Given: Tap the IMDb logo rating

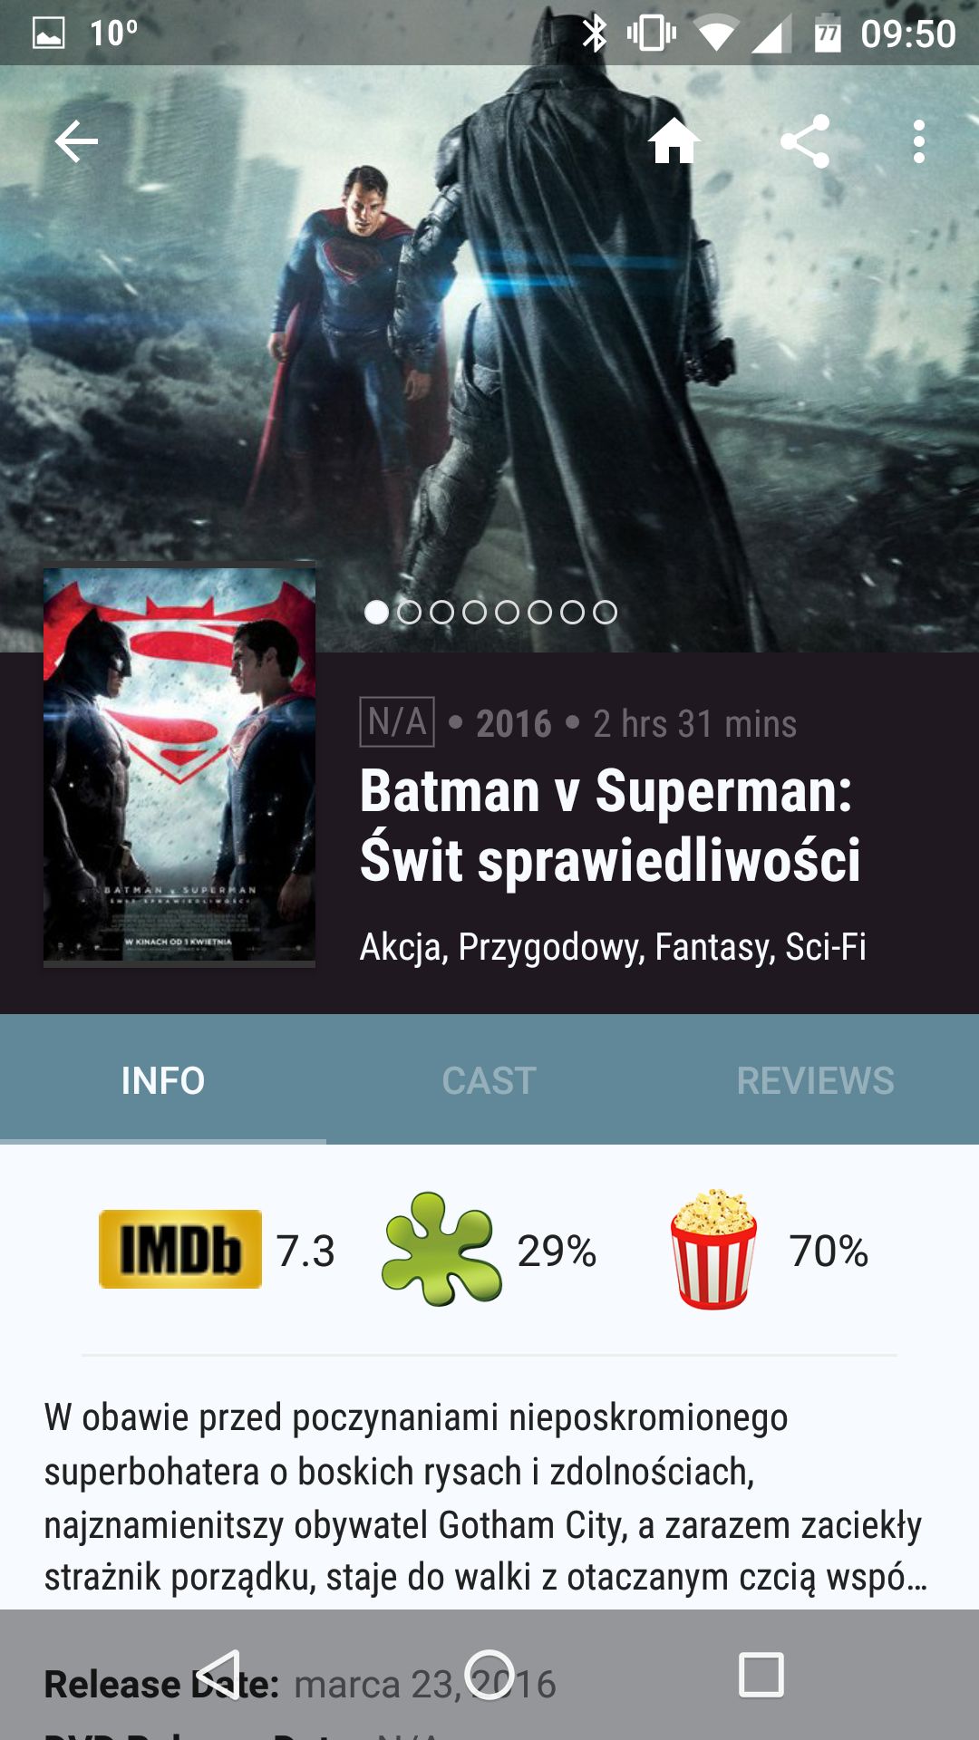Looking at the screenshot, I should click(180, 1249).
